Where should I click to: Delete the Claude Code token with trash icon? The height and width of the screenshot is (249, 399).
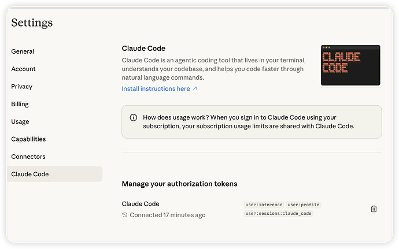click(x=374, y=209)
